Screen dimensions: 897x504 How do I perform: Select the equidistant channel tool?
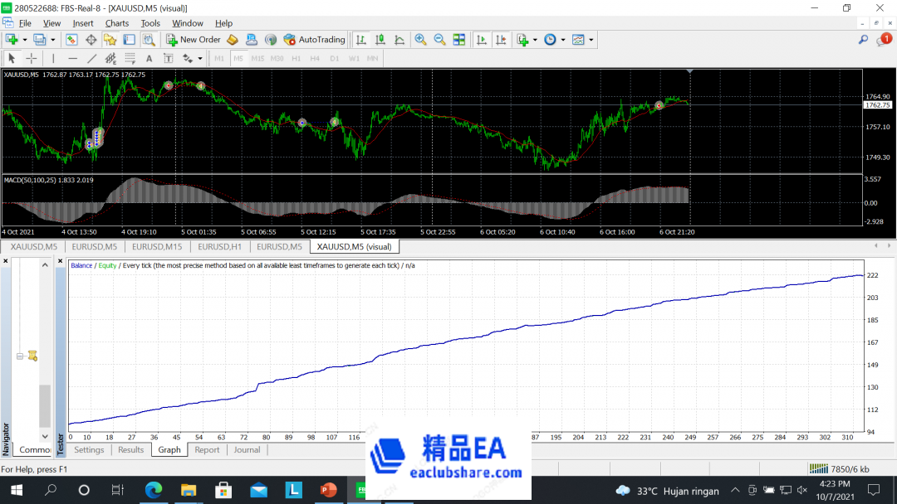pos(110,58)
